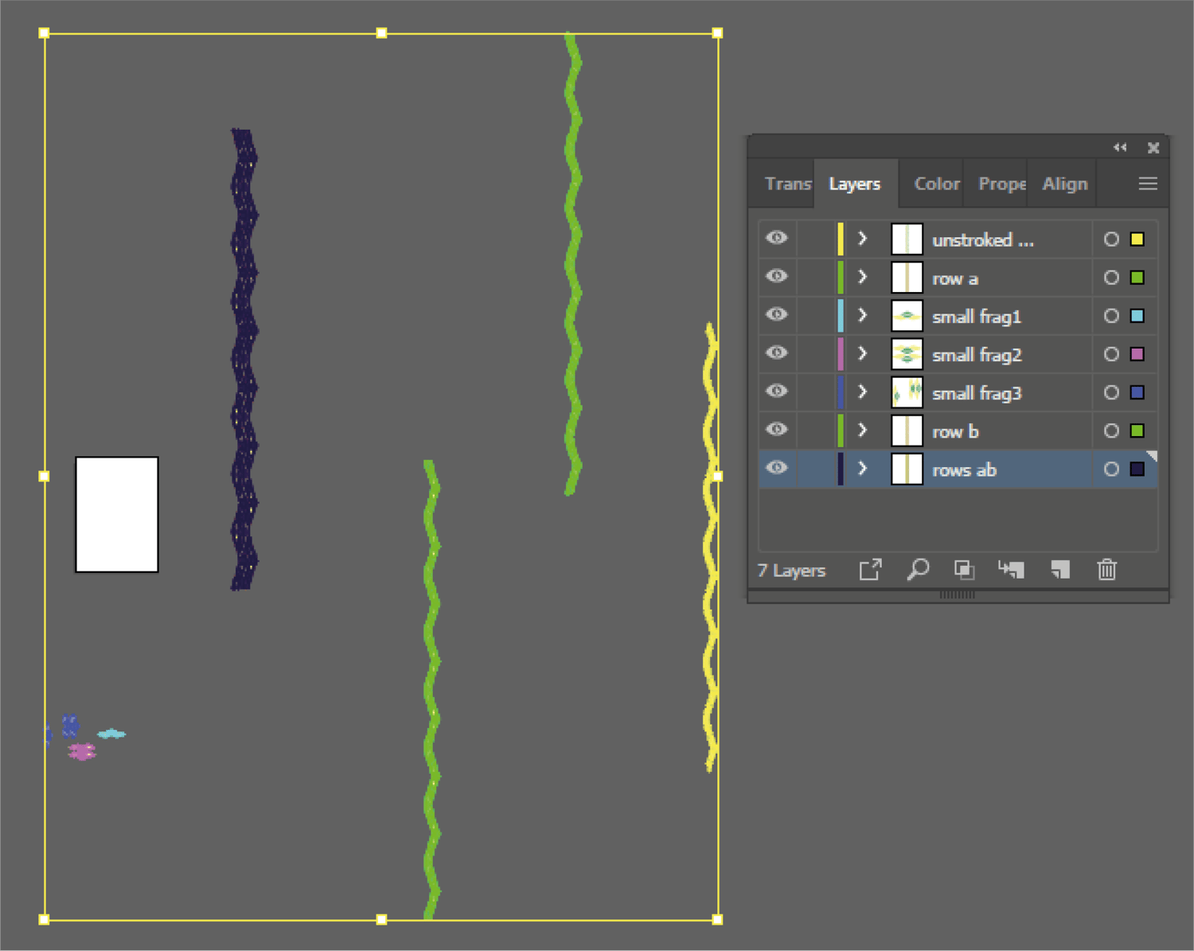Select the layer named small frag1
This screenshot has width=1194, height=951.
[977, 317]
